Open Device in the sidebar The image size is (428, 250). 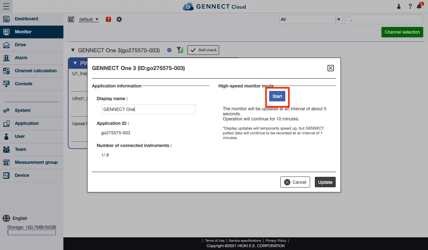coord(32,176)
